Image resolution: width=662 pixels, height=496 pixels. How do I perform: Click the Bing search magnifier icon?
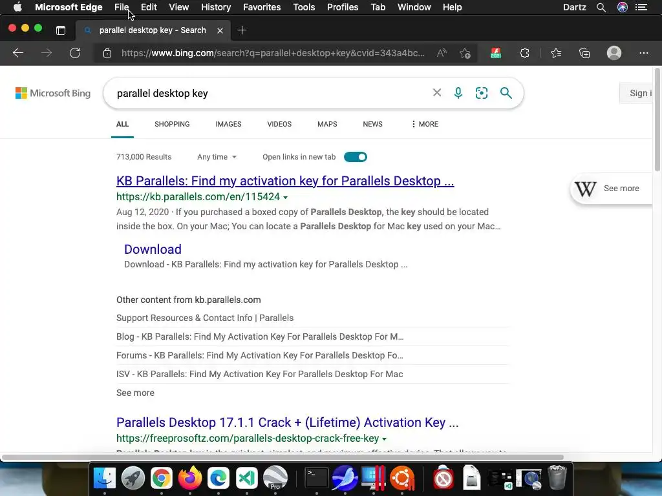pos(506,93)
